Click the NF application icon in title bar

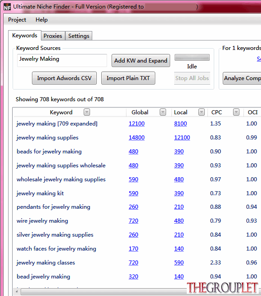[7, 7]
